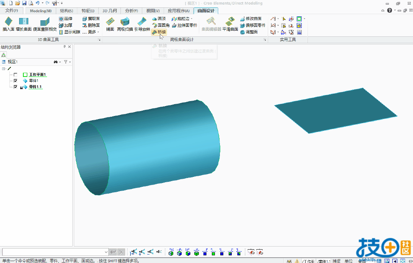Toggle 显示间隙 (Show Gaps)
This screenshot has height=263, width=413.
tap(70, 32)
